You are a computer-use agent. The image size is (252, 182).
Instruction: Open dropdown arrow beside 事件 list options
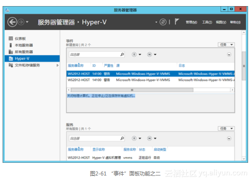140,55
